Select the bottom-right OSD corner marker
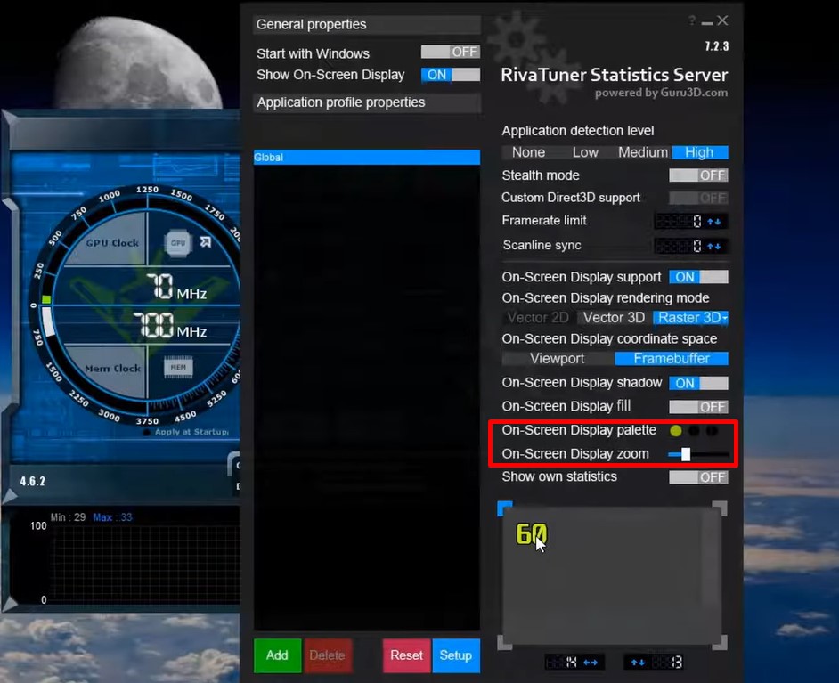The image size is (839, 683). point(720,643)
